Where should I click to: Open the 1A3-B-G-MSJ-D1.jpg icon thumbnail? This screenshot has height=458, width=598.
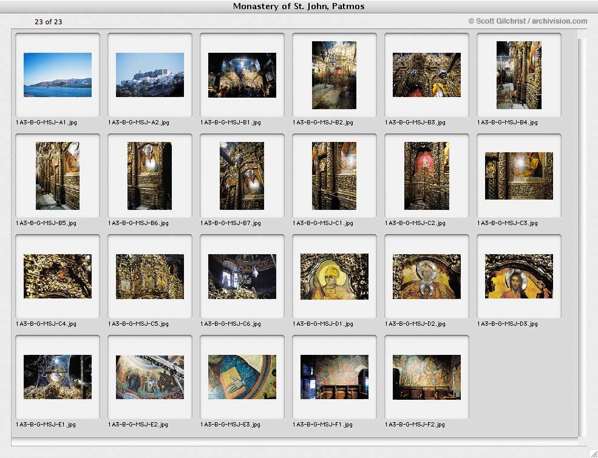click(335, 276)
